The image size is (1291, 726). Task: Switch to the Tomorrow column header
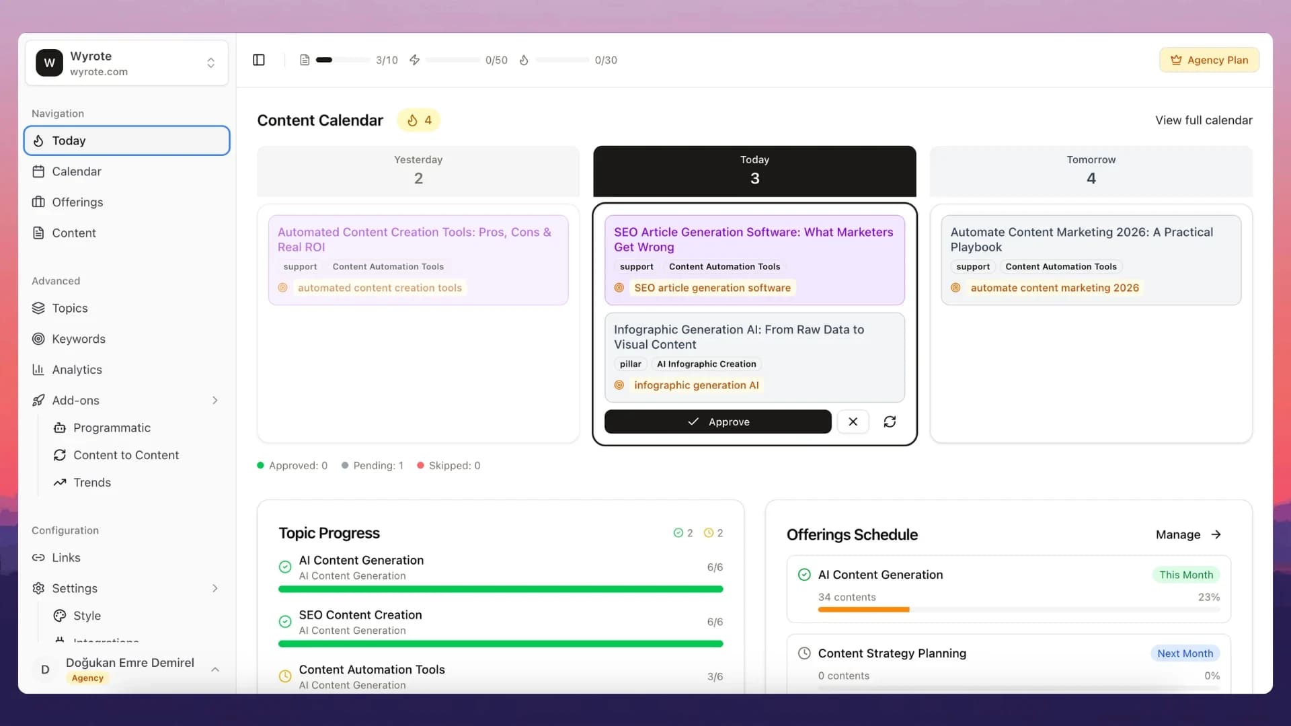1091,170
